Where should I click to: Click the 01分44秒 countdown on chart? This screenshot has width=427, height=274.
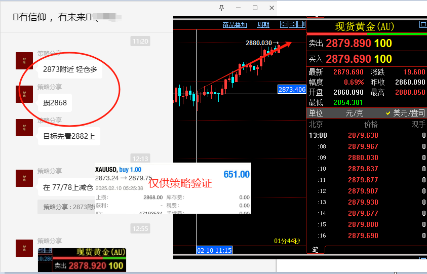(287, 241)
